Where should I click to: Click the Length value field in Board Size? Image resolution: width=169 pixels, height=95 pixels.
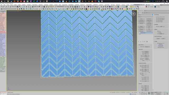(146, 52)
